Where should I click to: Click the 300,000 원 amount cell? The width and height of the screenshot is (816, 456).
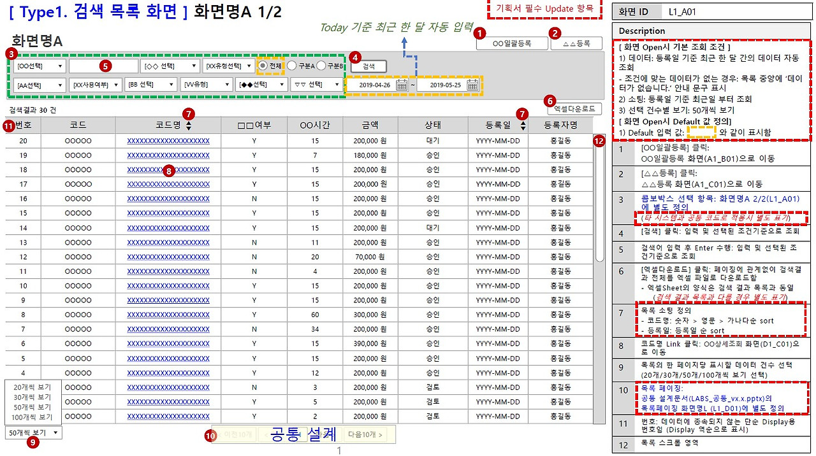pos(370,315)
